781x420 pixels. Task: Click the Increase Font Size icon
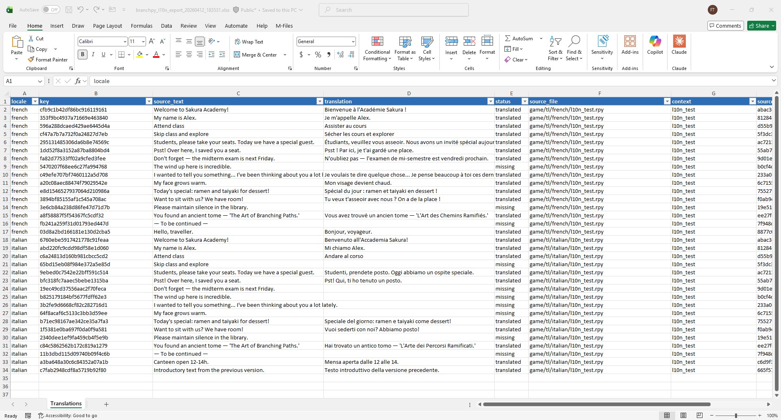click(x=152, y=42)
